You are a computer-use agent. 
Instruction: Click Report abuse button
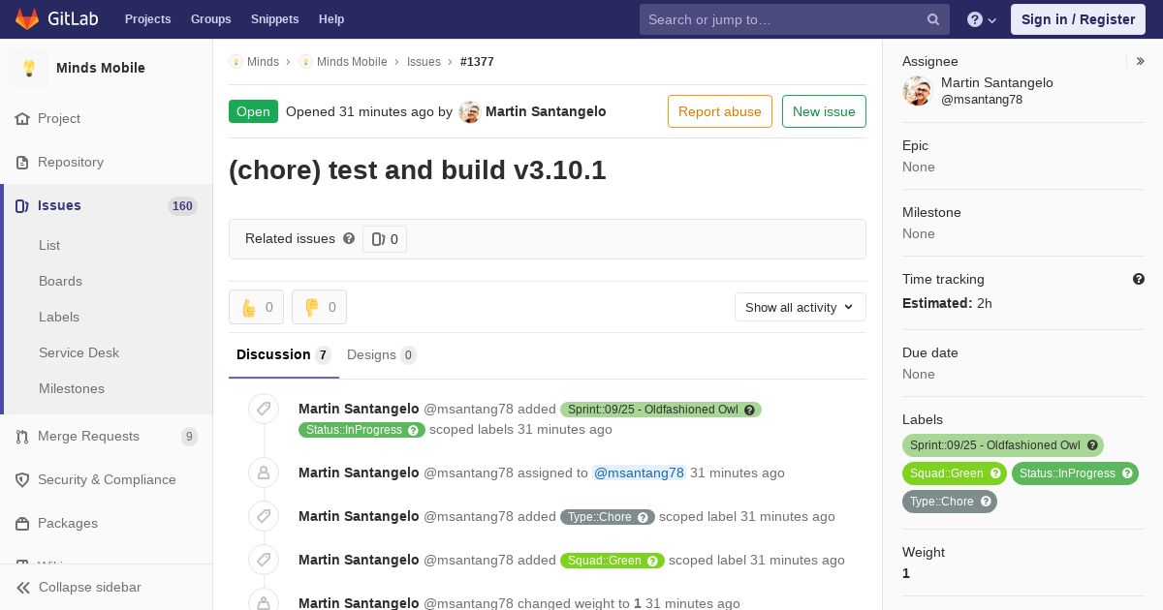[x=720, y=111]
